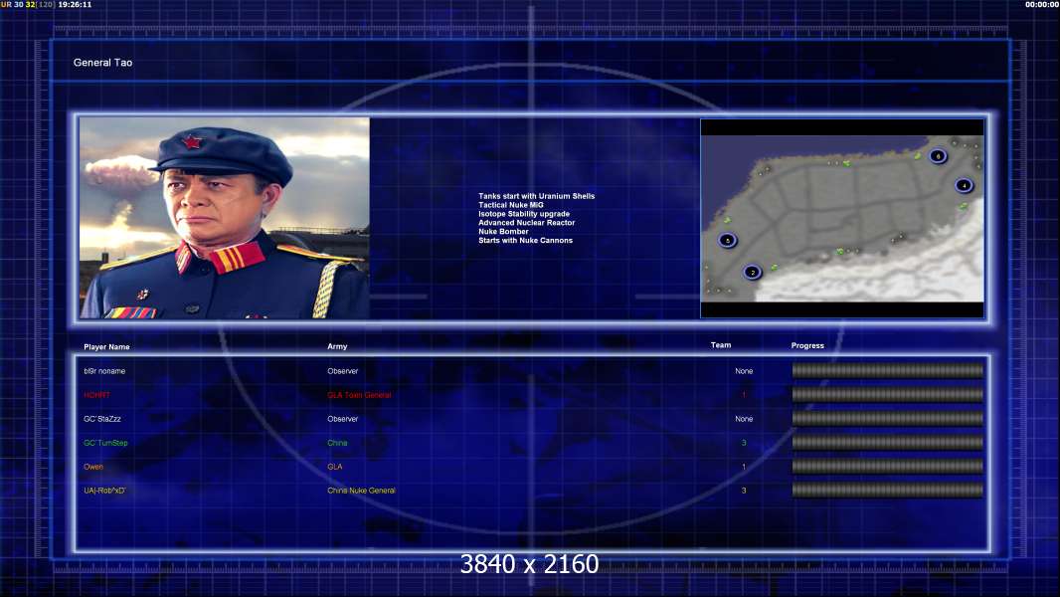Click the red player name in GLA Toxin General row
This screenshot has width=1060, height=597.
point(96,395)
